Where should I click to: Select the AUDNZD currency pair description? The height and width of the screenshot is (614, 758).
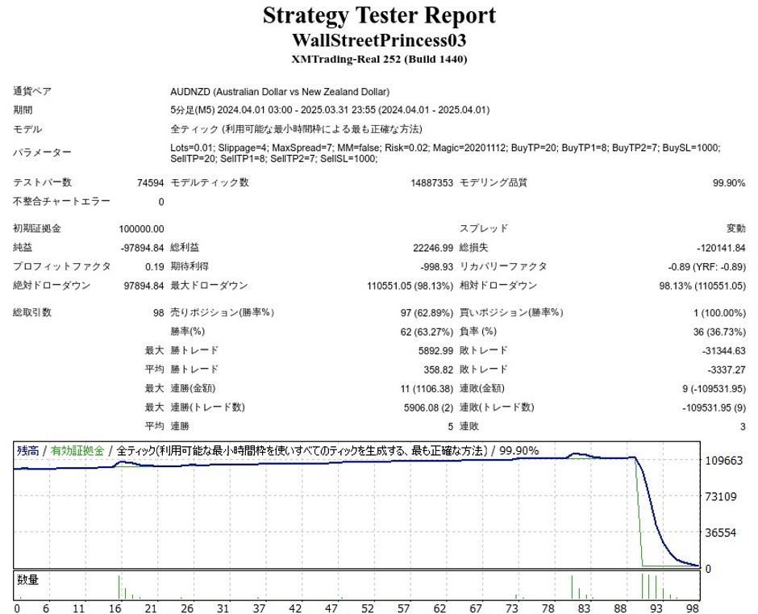280,92
